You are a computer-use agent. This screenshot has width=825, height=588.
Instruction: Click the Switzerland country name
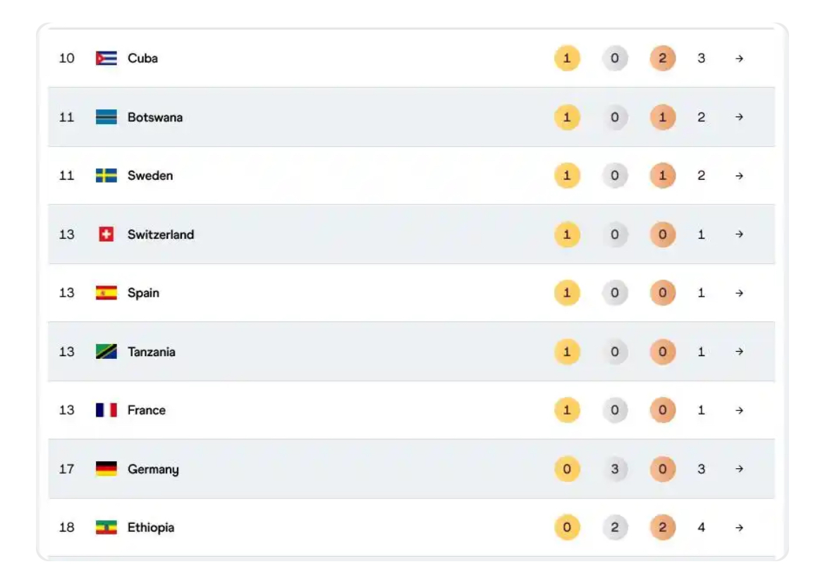[x=161, y=235]
